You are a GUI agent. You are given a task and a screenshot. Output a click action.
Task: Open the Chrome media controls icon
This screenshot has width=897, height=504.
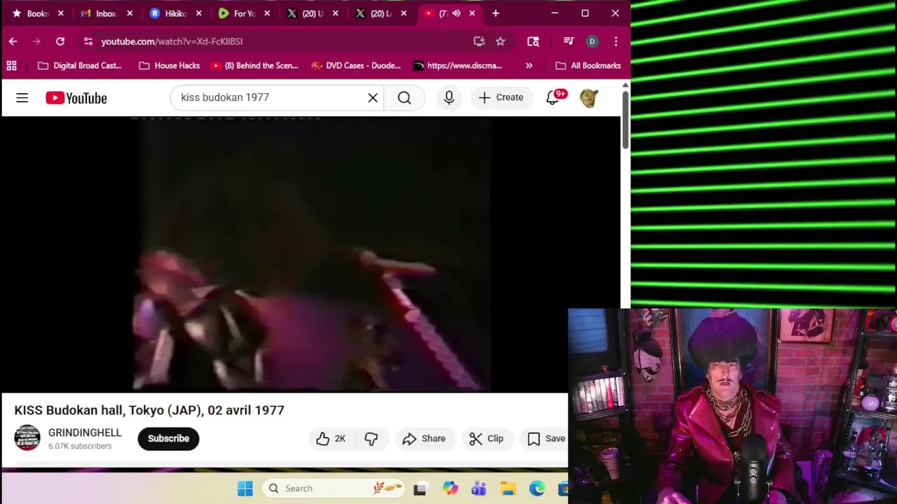(568, 41)
